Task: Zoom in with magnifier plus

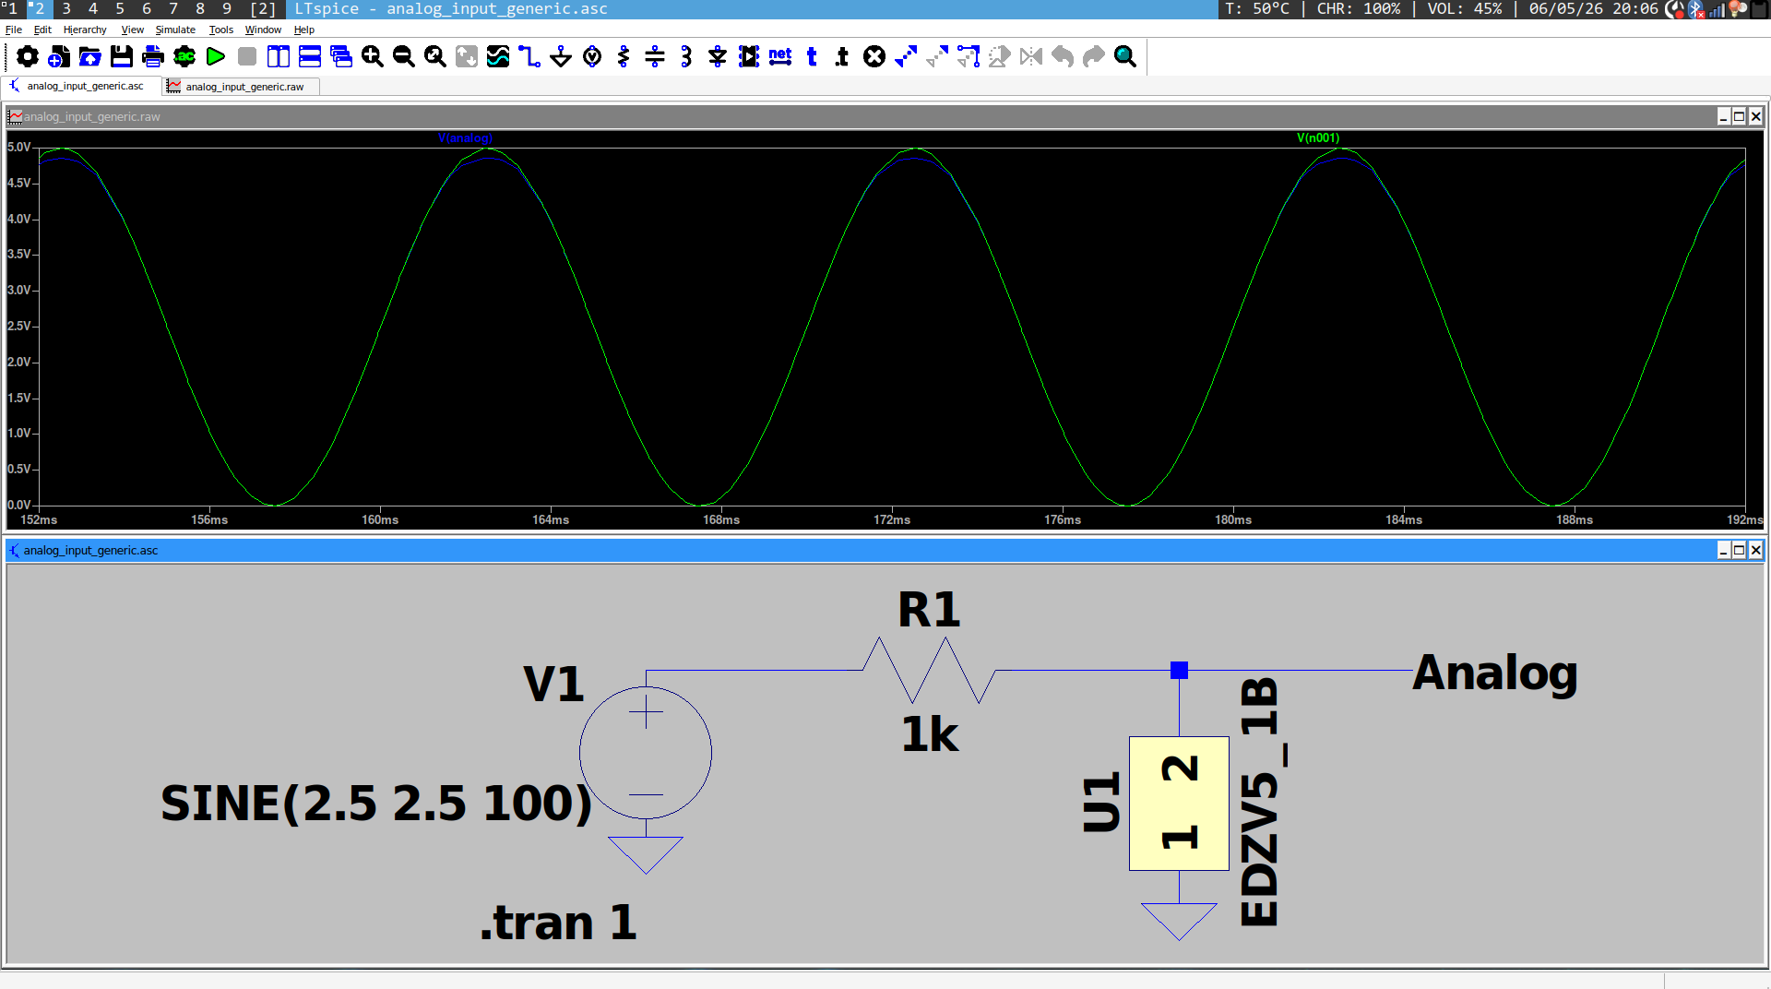Action: pos(373,56)
